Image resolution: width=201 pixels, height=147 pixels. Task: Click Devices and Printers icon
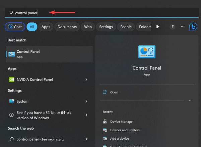(105, 130)
